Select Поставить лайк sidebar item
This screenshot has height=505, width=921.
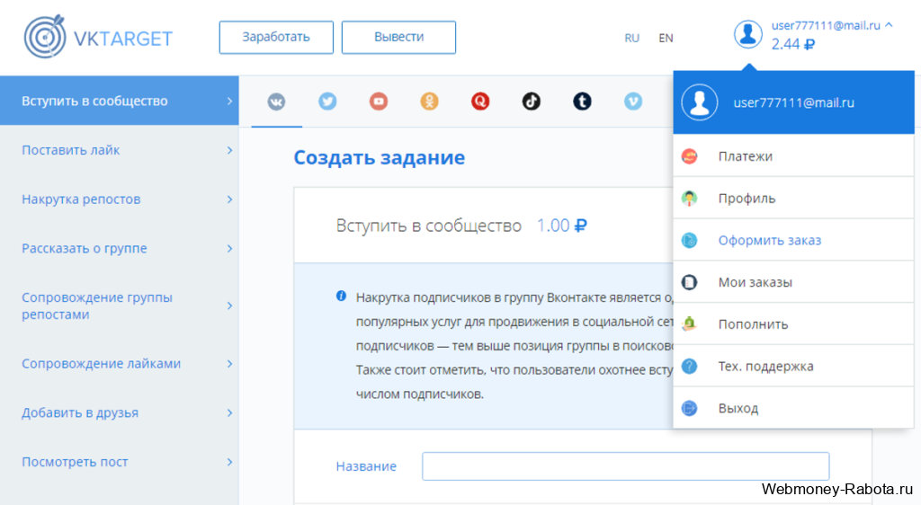120,150
